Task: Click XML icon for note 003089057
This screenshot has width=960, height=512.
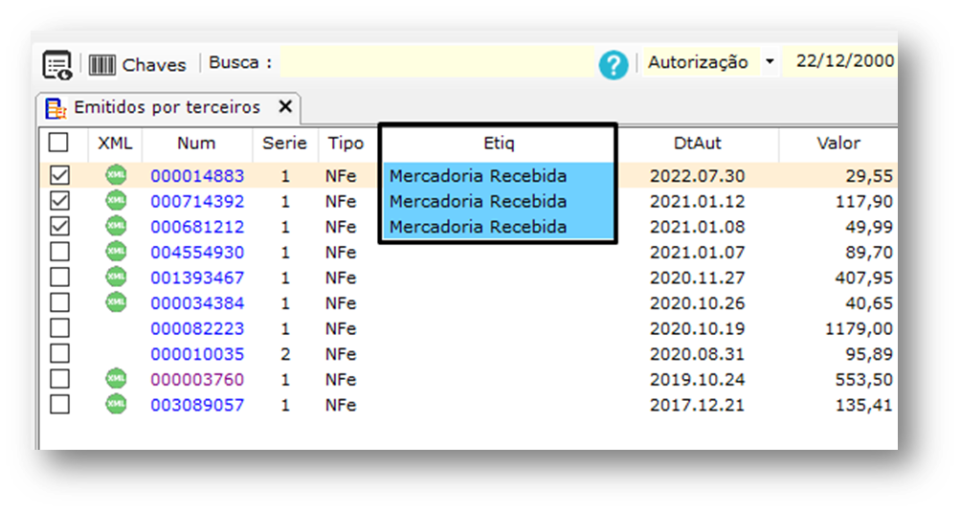Action: point(116,404)
